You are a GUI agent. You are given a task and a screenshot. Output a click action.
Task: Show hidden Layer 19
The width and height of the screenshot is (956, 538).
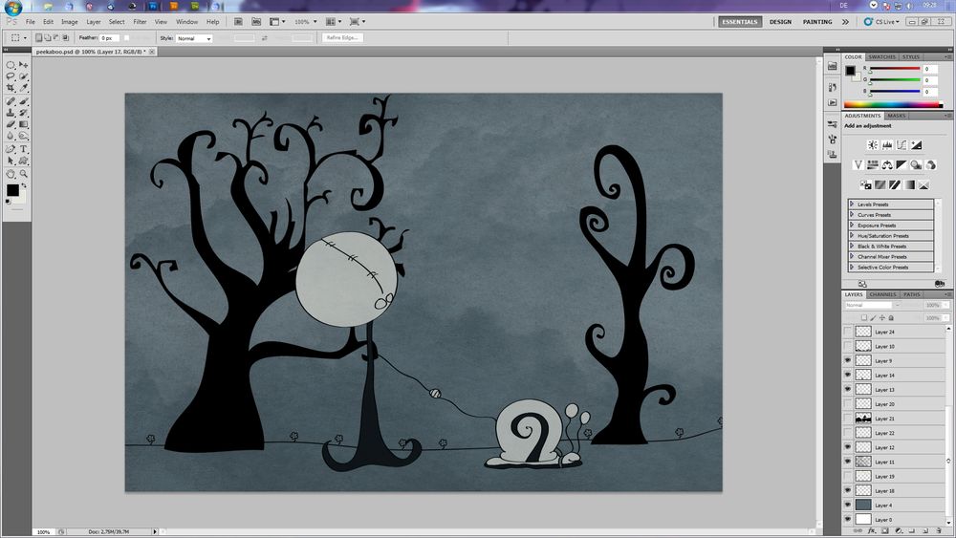[x=847, y=477]
